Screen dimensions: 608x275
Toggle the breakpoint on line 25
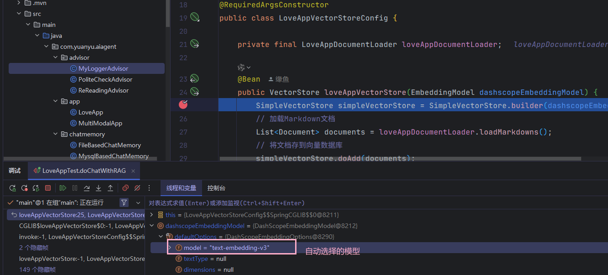(x=183, y=105)
